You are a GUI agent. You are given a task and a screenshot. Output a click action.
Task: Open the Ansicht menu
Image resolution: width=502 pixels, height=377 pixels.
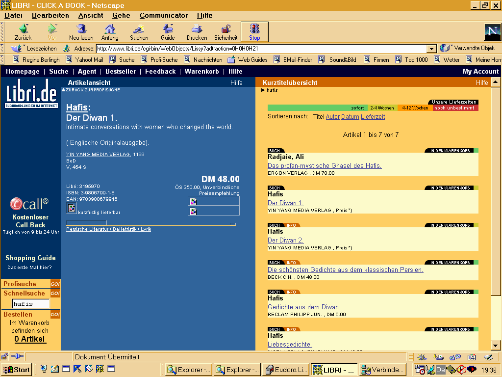point(91,15)
